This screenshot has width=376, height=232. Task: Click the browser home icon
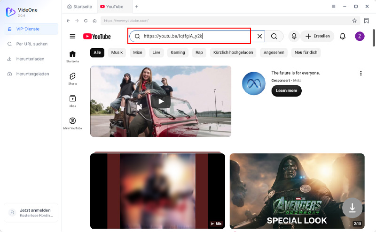click(95, 21)
